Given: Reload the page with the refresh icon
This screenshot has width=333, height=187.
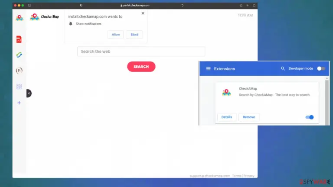Looking at the screenshot, I should point(183,5).
